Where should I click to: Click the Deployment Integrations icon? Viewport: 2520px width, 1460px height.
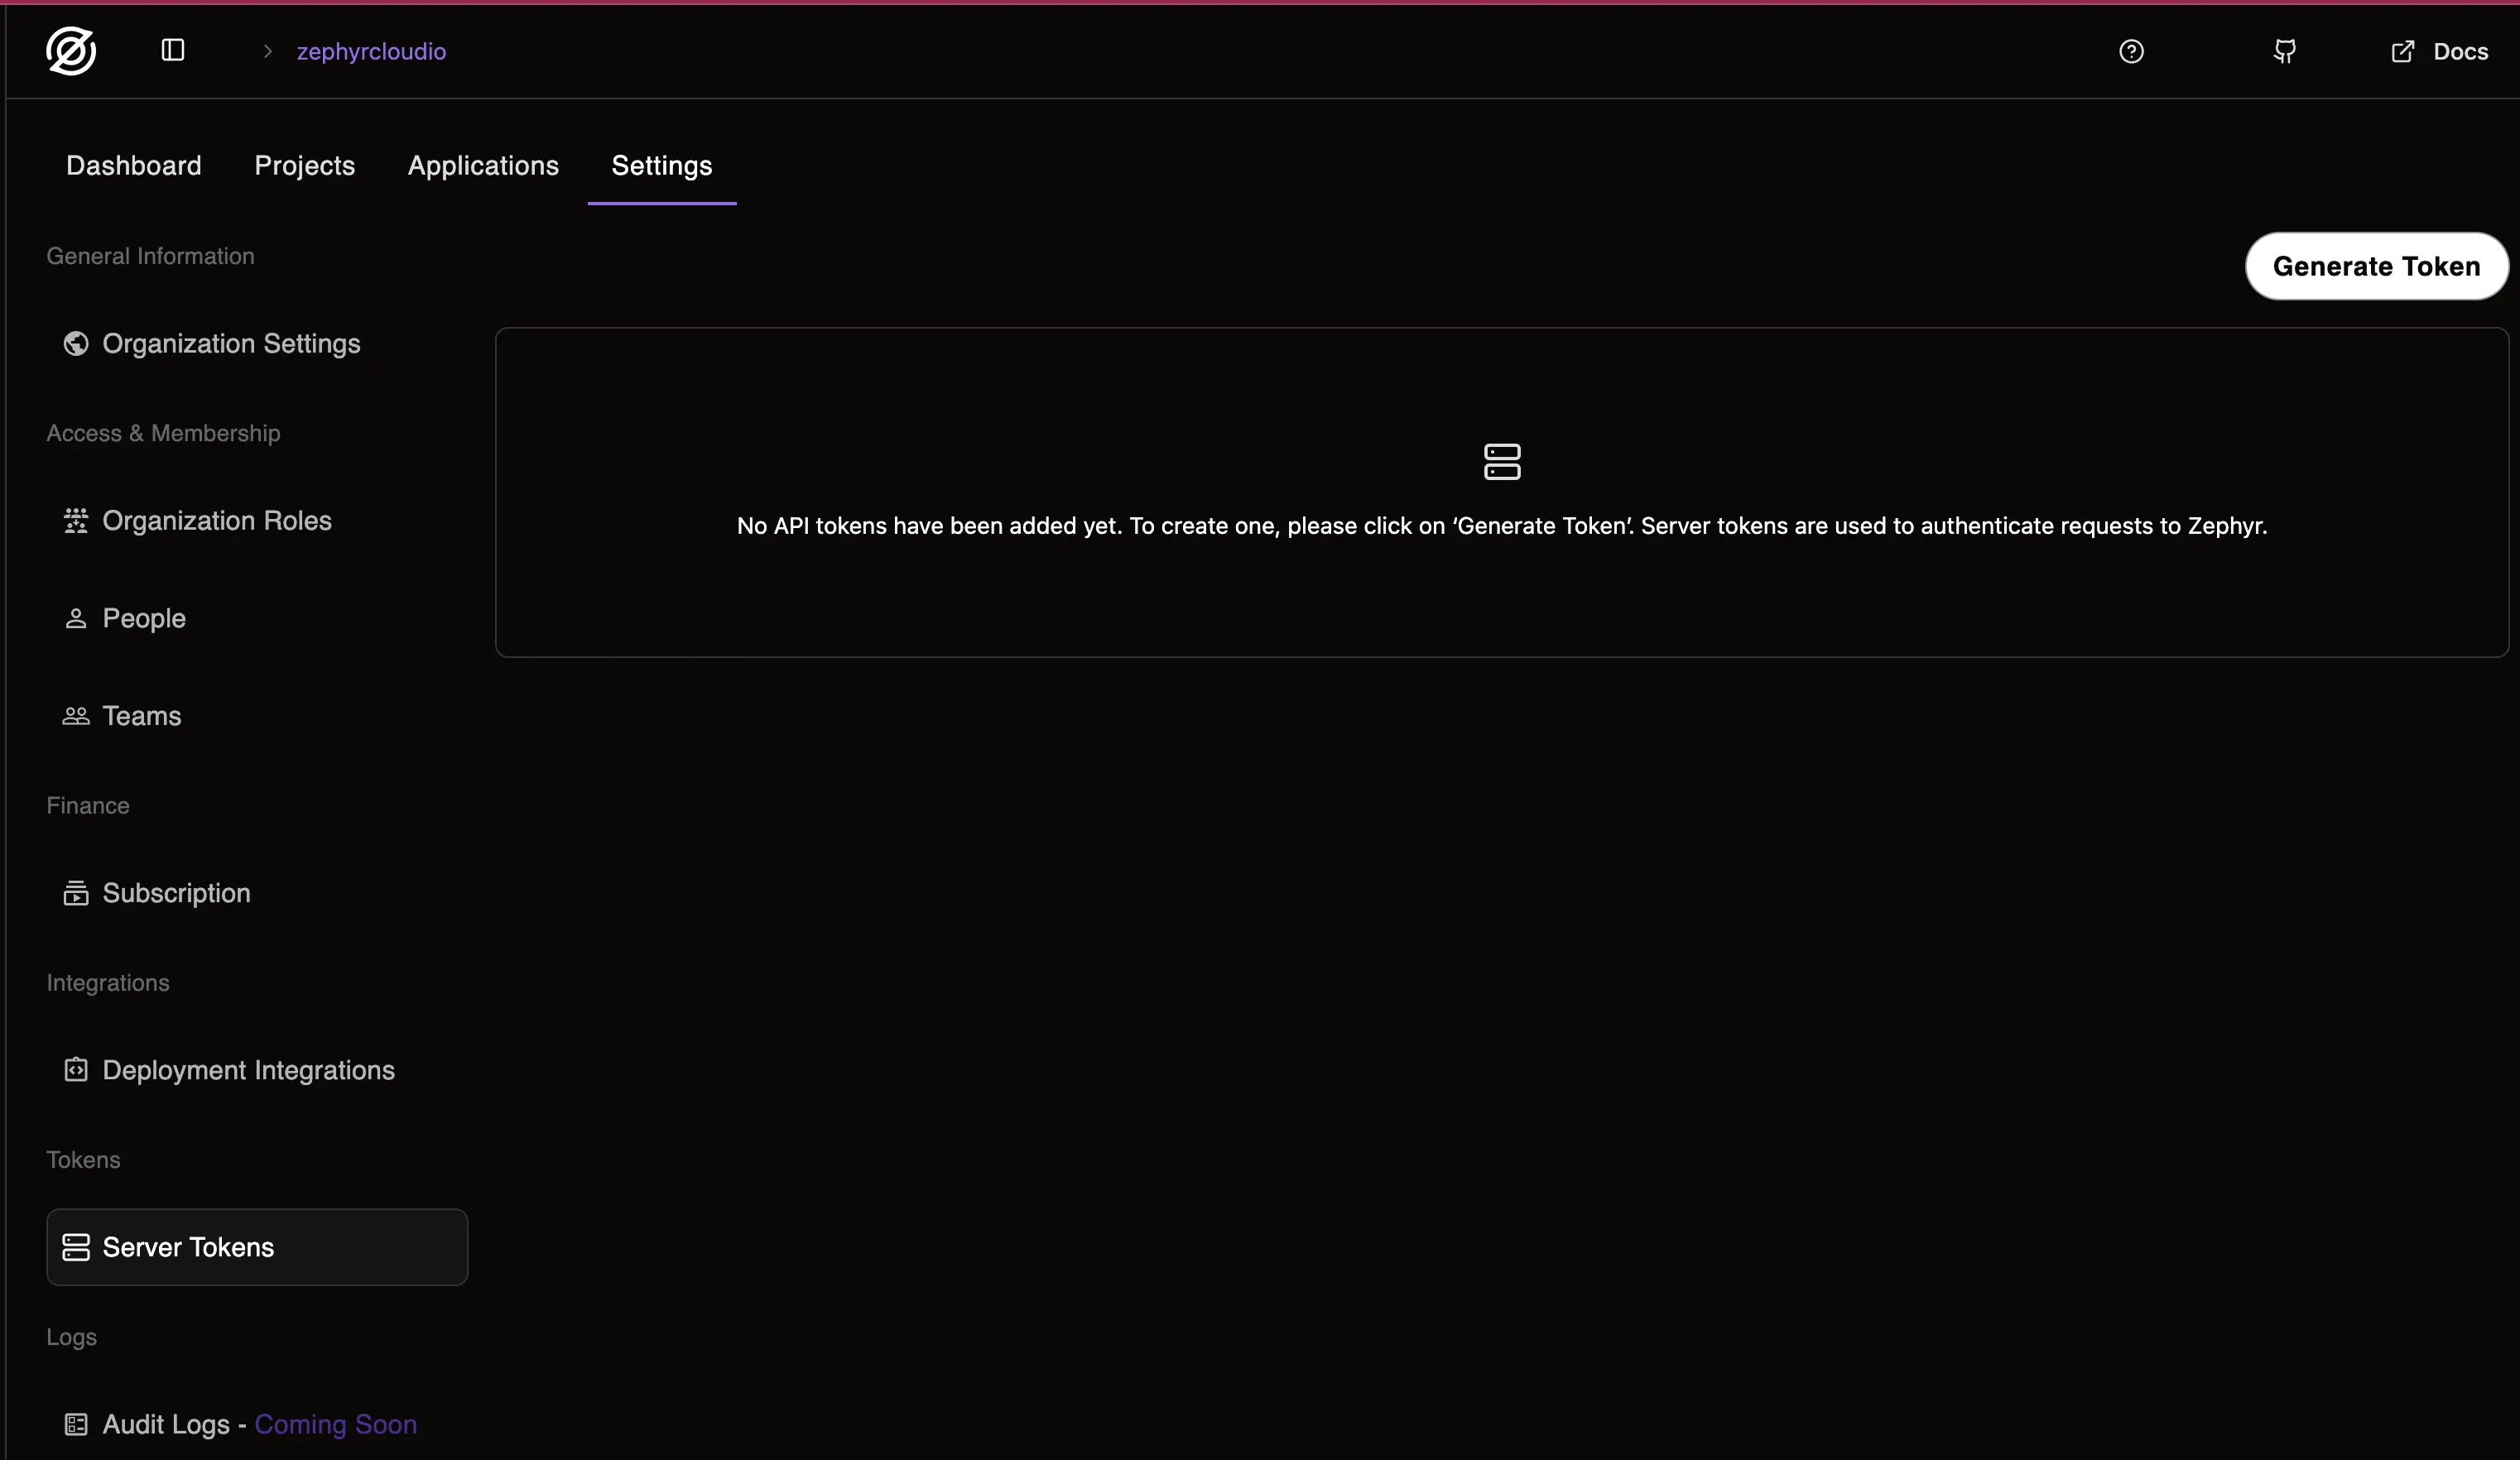(x=75, y=1070)
